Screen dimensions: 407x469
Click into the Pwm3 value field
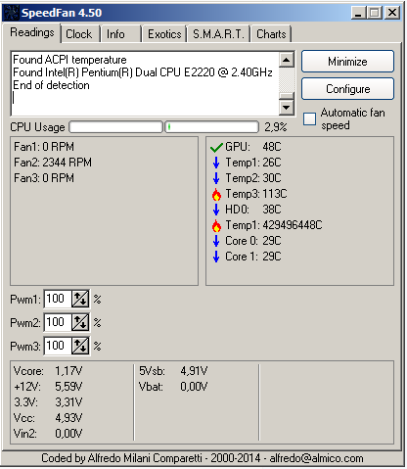58,346
